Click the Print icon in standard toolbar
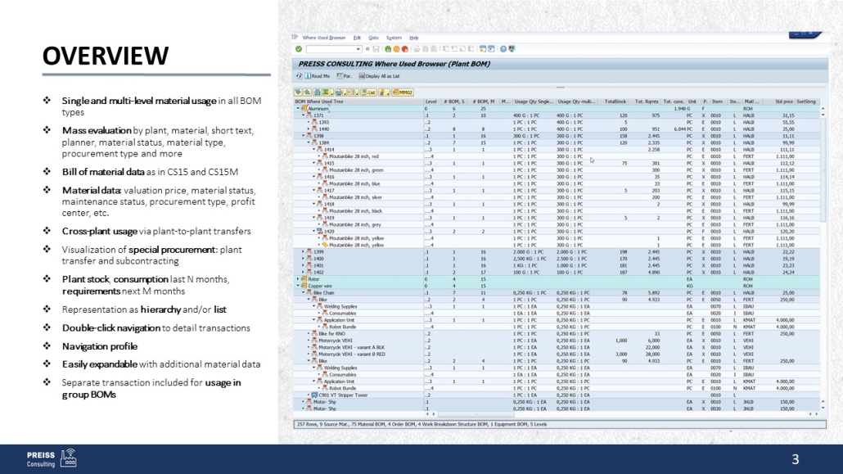 point(417,49)
